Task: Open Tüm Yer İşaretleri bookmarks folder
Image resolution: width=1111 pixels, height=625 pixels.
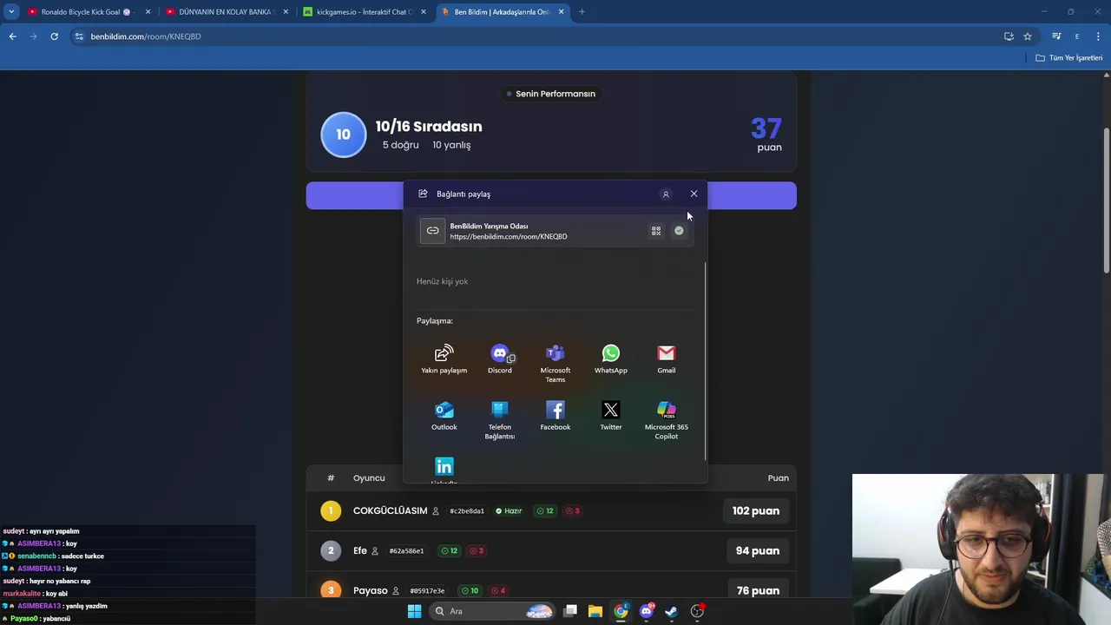Action: (1068, 58)
